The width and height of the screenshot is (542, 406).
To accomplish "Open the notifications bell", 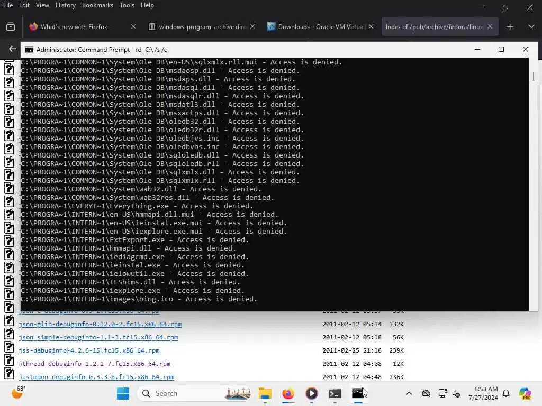I will tap(506, 393).
